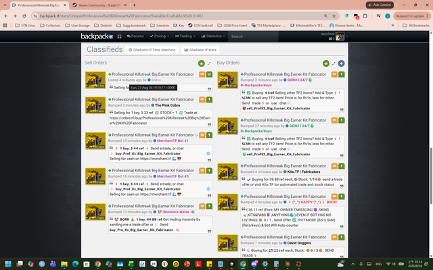Focus the backpack.tf Search field

(253, 36)
